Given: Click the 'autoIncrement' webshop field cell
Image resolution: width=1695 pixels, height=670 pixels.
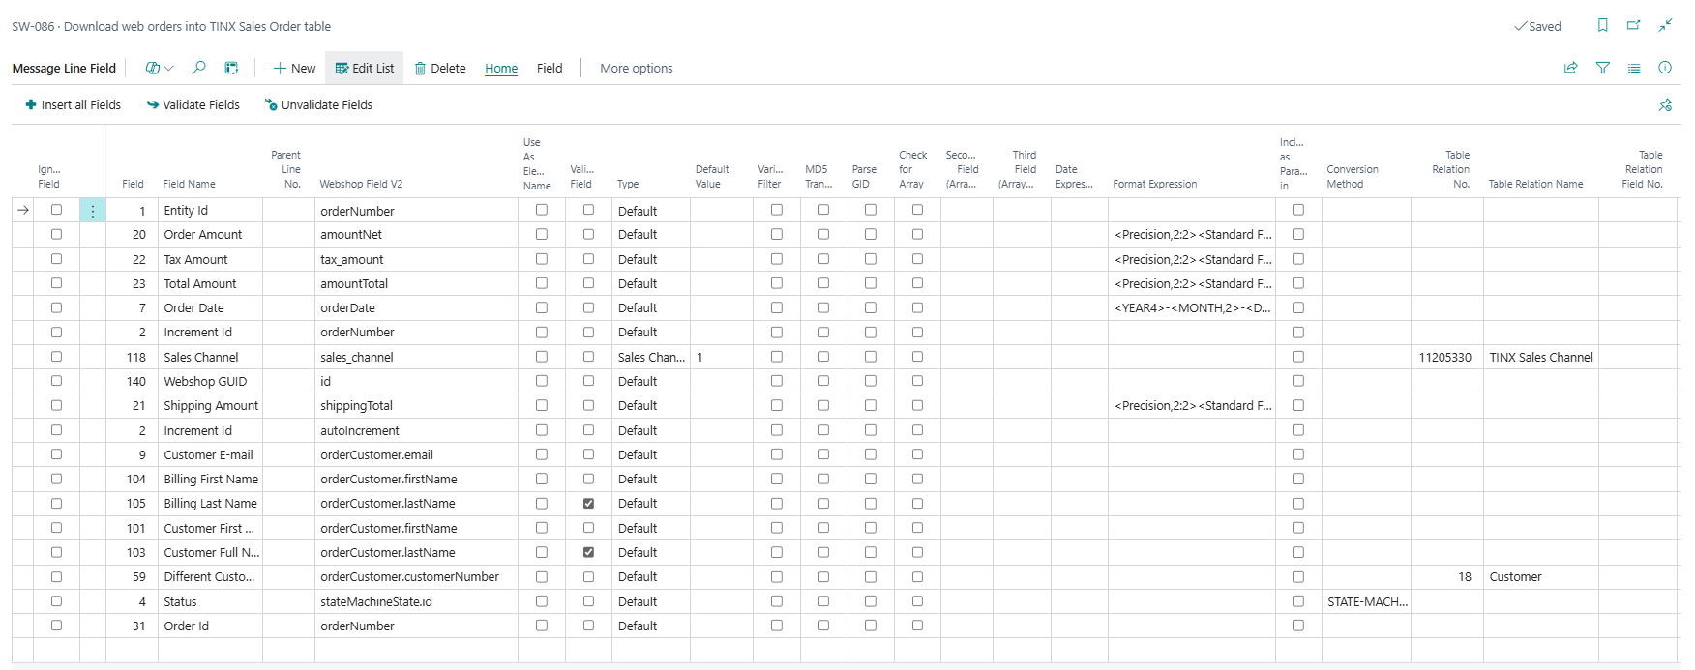Looking at the screenshot, I should tap(416, 430).
